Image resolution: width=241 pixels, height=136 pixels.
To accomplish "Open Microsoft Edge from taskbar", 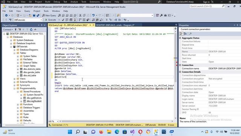I will coord(117,132).
